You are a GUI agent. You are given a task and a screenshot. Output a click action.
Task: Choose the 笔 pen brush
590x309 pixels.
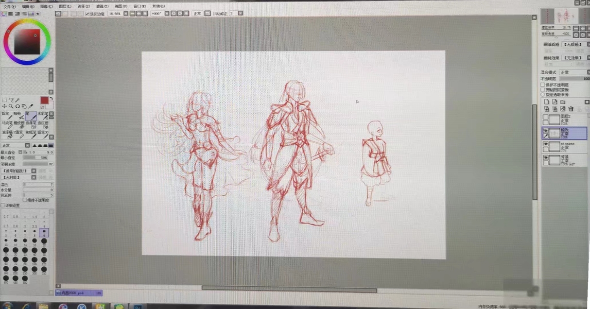(x=30, y=115)
